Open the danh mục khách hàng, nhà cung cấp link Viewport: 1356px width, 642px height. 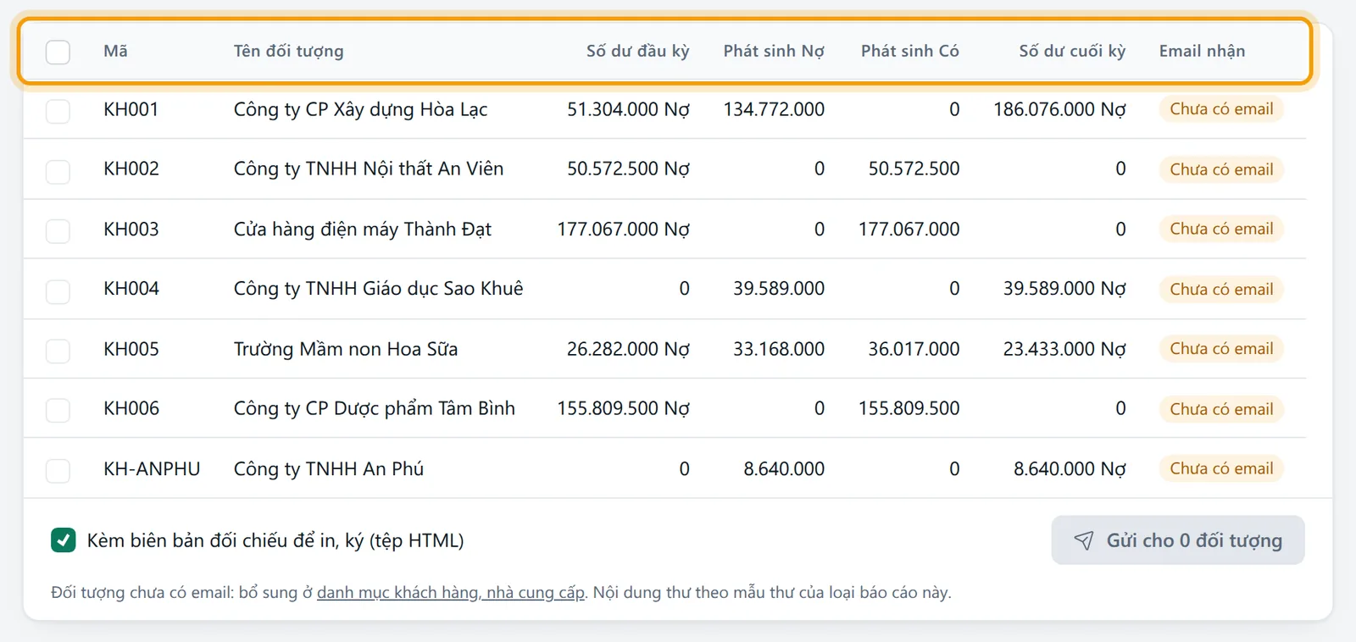click(451, 592)
